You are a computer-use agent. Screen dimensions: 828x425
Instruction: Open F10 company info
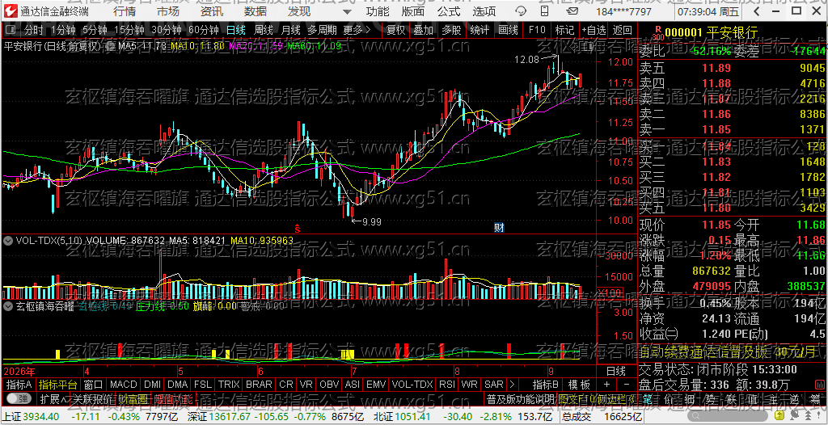coord(537,30)
